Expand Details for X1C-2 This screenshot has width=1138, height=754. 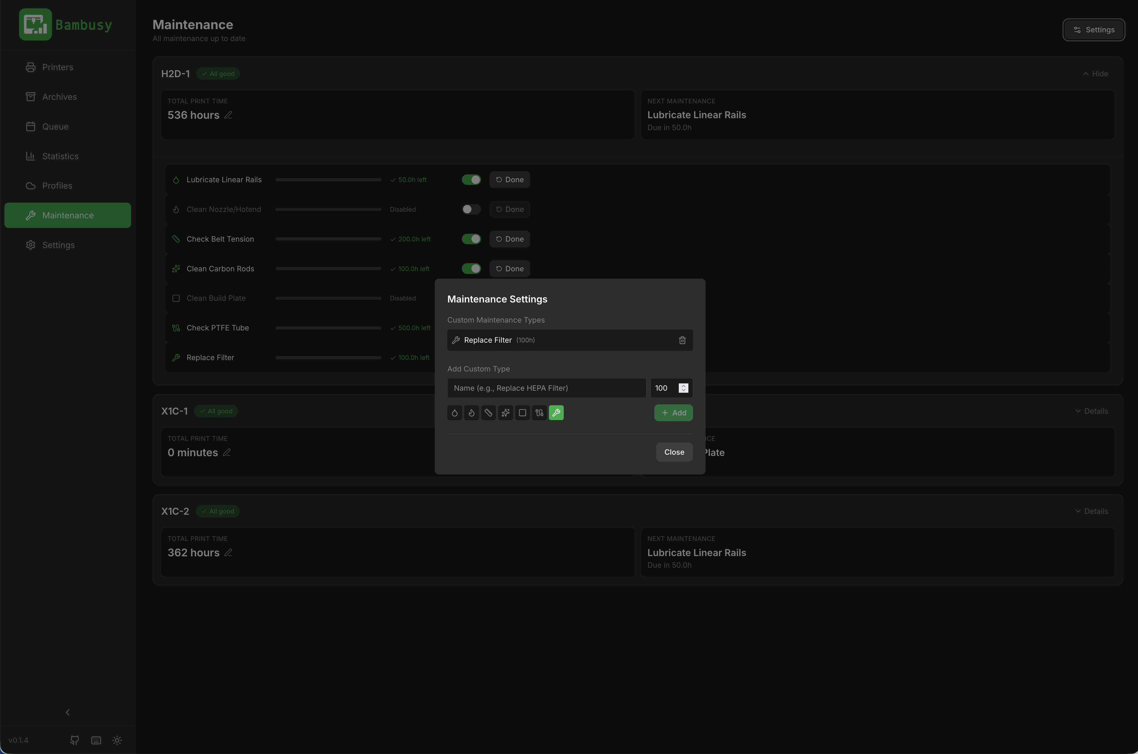[x=1091, y=511]
